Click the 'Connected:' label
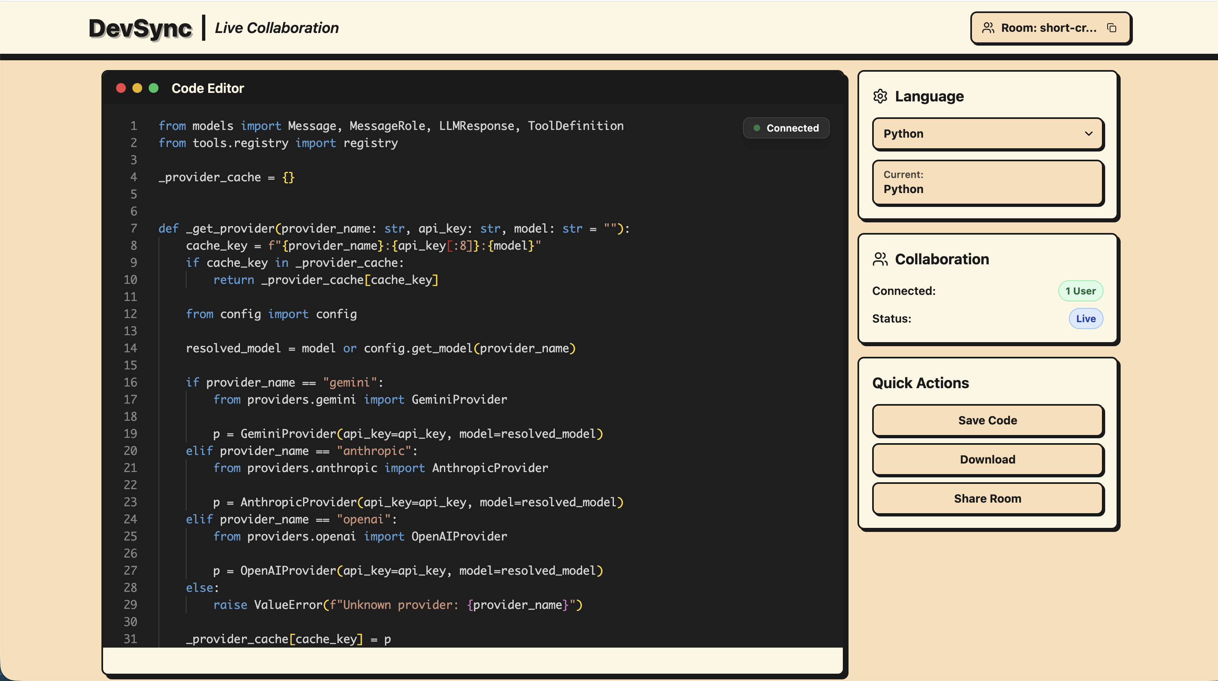The width and height of the screenshot is (1218, 681). (x=904, y=291)
